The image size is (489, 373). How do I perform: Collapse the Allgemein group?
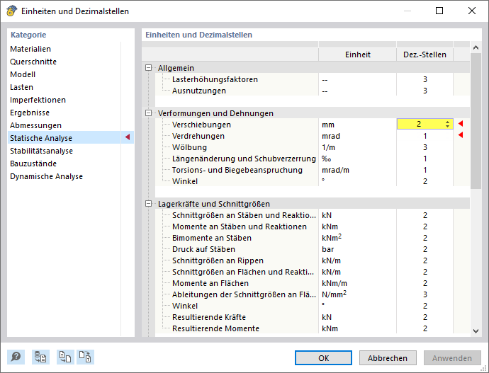coord(148,68)
